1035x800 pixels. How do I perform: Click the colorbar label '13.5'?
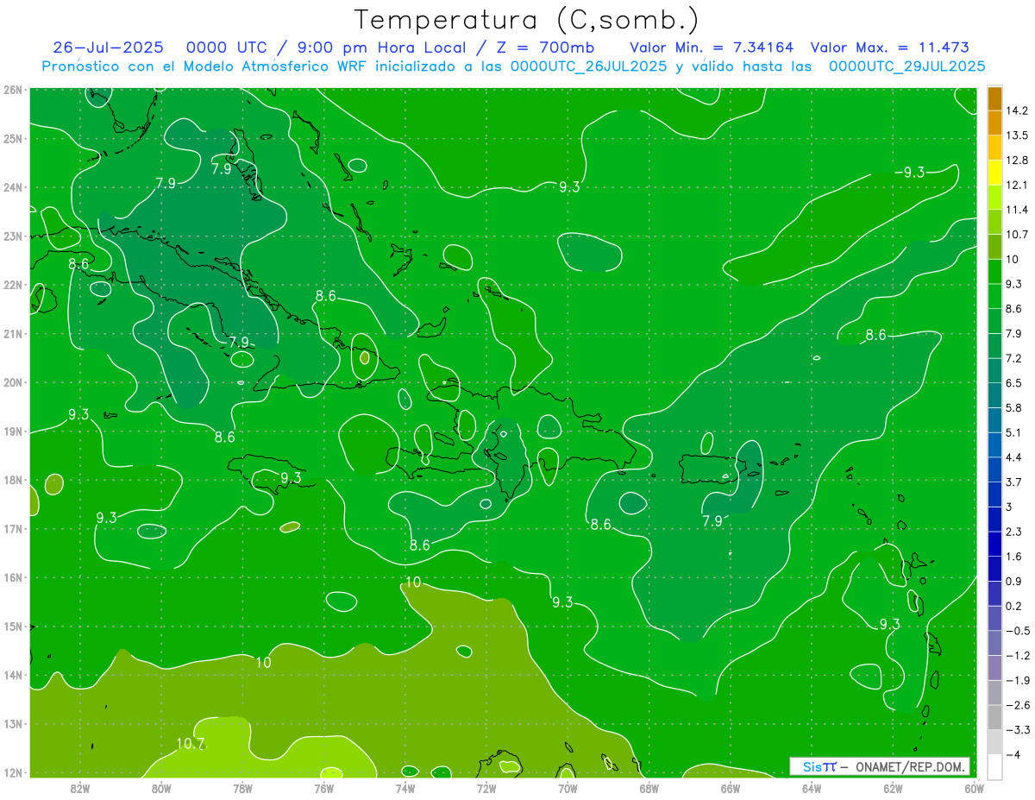tap(1017, 135)
